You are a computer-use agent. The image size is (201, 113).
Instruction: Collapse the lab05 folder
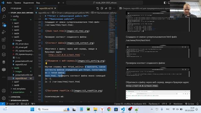(17, 37)
